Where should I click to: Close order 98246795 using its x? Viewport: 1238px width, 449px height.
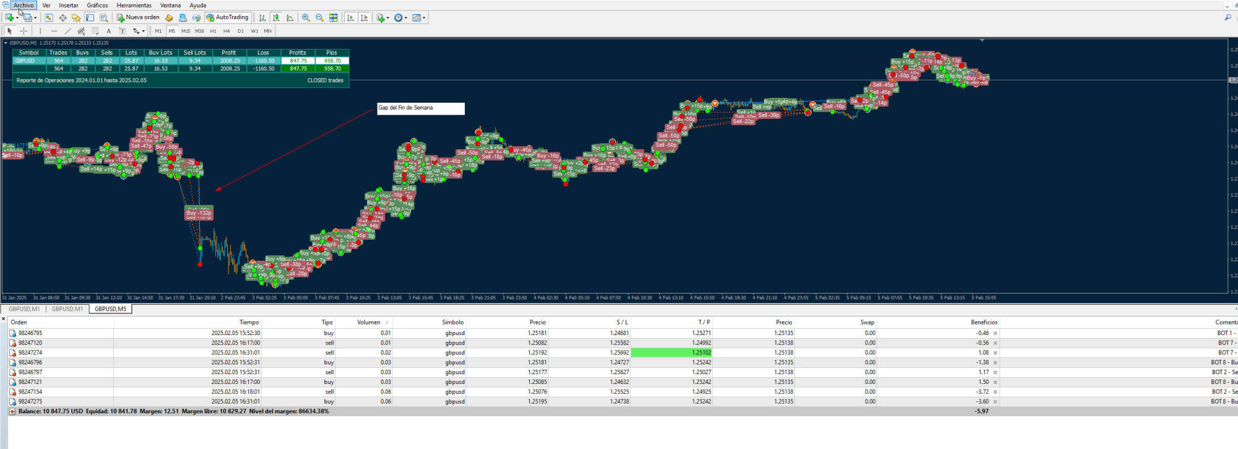[x=995, y=333]
